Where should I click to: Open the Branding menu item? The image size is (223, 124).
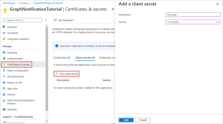pyautogui.click(x=12, y=53)
